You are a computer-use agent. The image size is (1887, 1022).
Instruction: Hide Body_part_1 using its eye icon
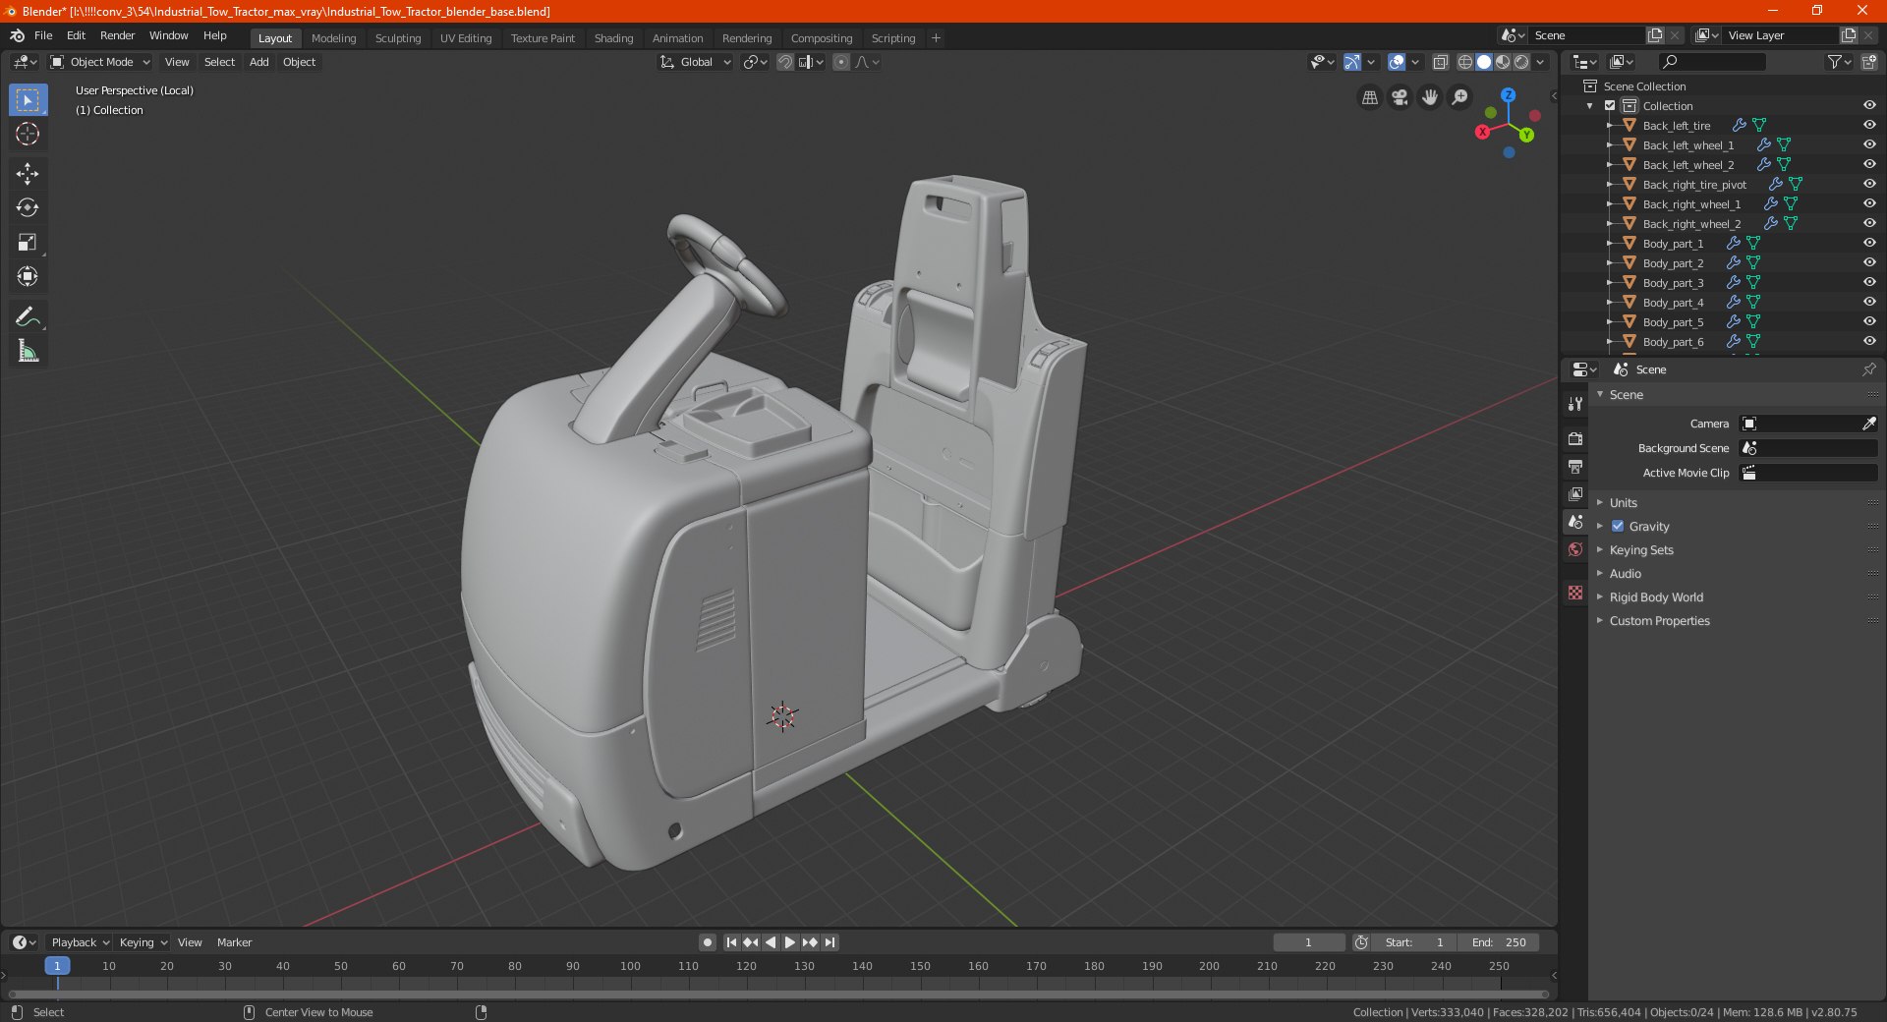[1869, 243]
